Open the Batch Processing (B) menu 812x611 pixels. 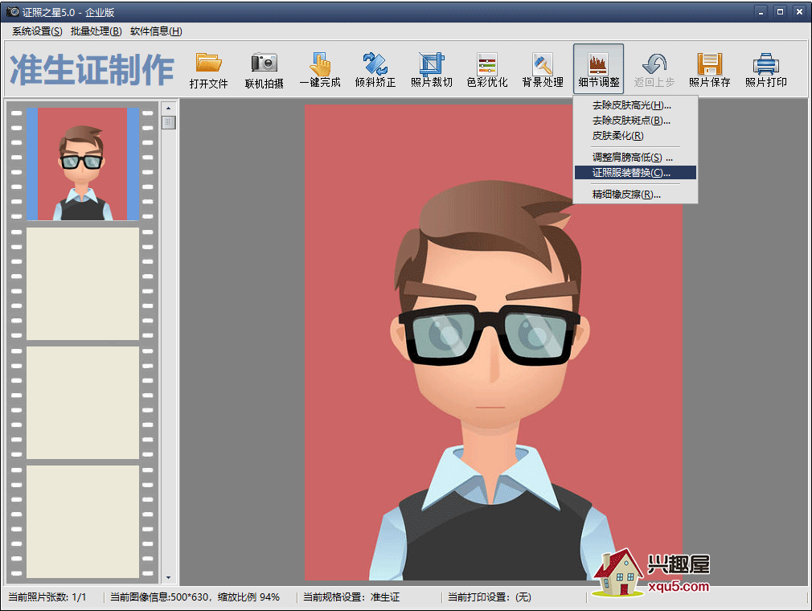(96, 31)
